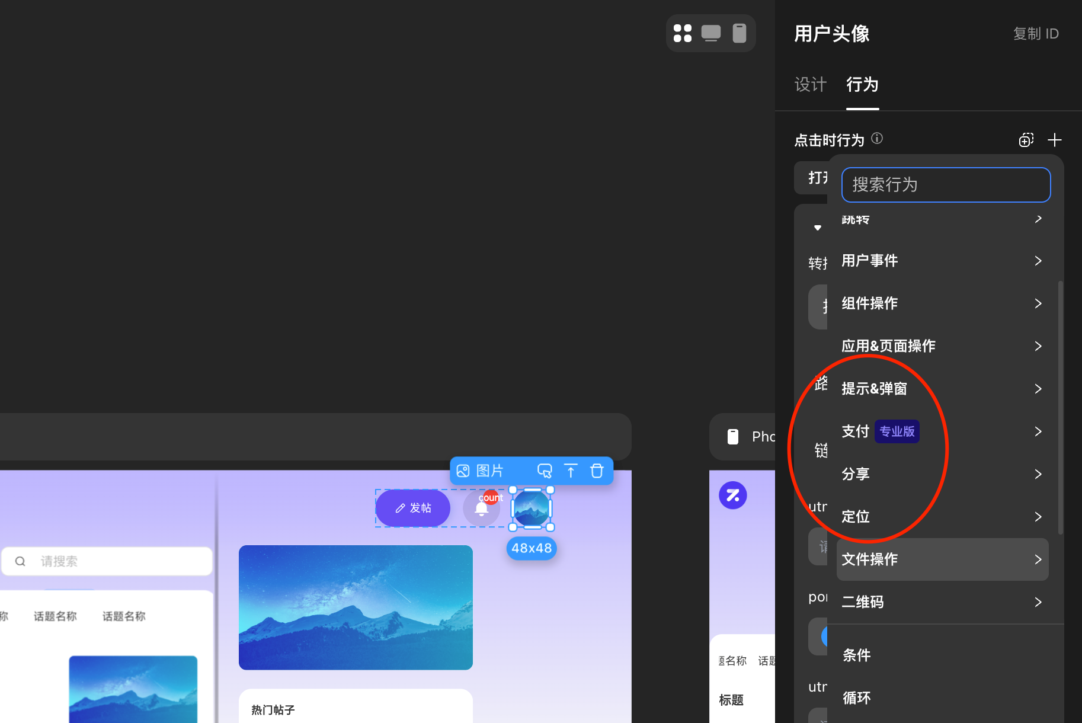The width and height of the screenshot is (1082, 723).
Task: Expand the 用户事件 submenu
Action: 942,261
